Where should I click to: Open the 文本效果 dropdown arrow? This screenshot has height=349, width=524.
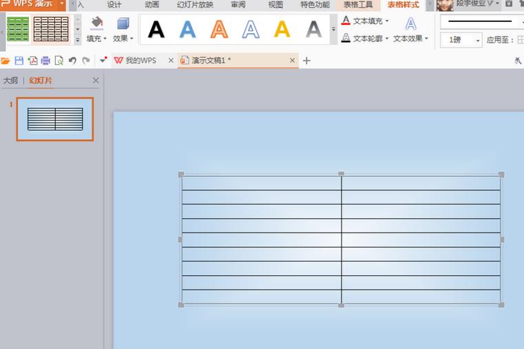[x=426, y=39]
